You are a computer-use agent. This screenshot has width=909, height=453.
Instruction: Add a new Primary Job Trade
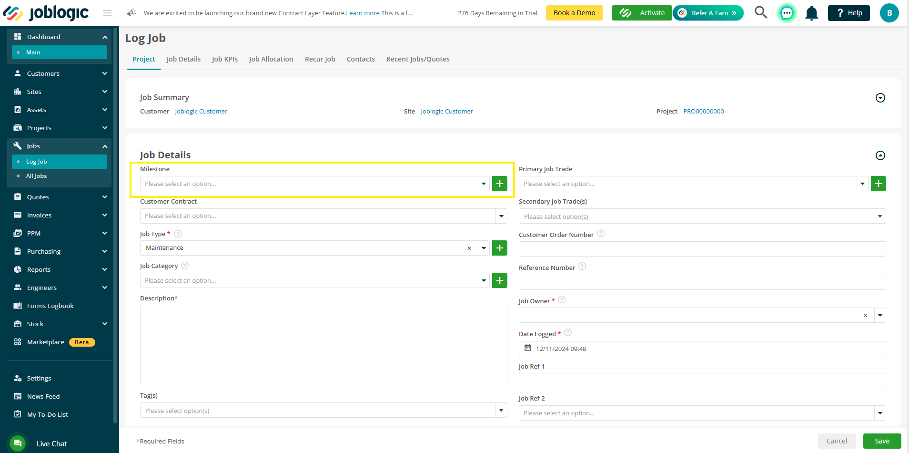tap(878, 184)
